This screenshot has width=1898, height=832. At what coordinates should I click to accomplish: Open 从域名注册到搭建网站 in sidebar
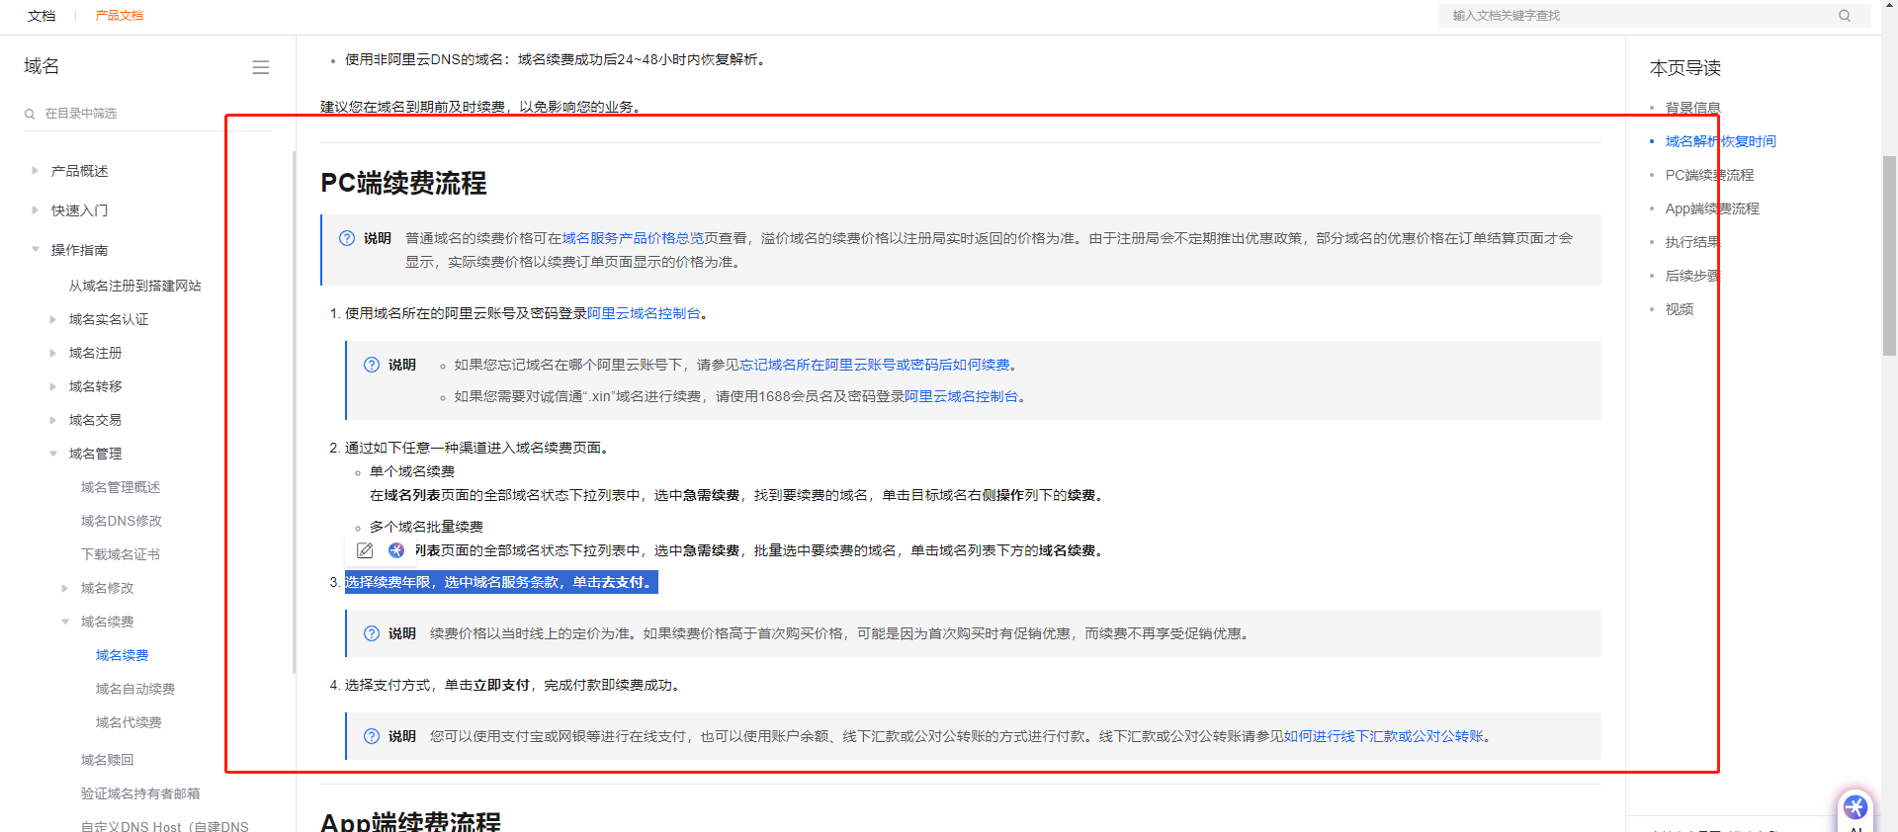[x=134, y=286]
